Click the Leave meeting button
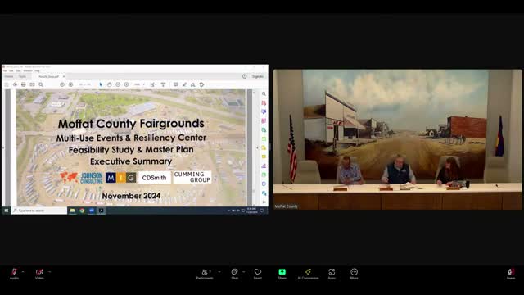 (510, 274)
